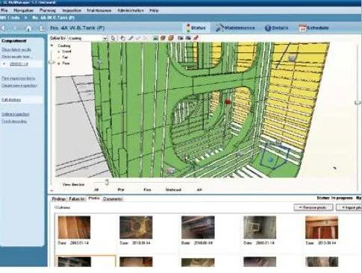
Task: Open the fourth photo thumbnail in top row
Action: [260, 228]
